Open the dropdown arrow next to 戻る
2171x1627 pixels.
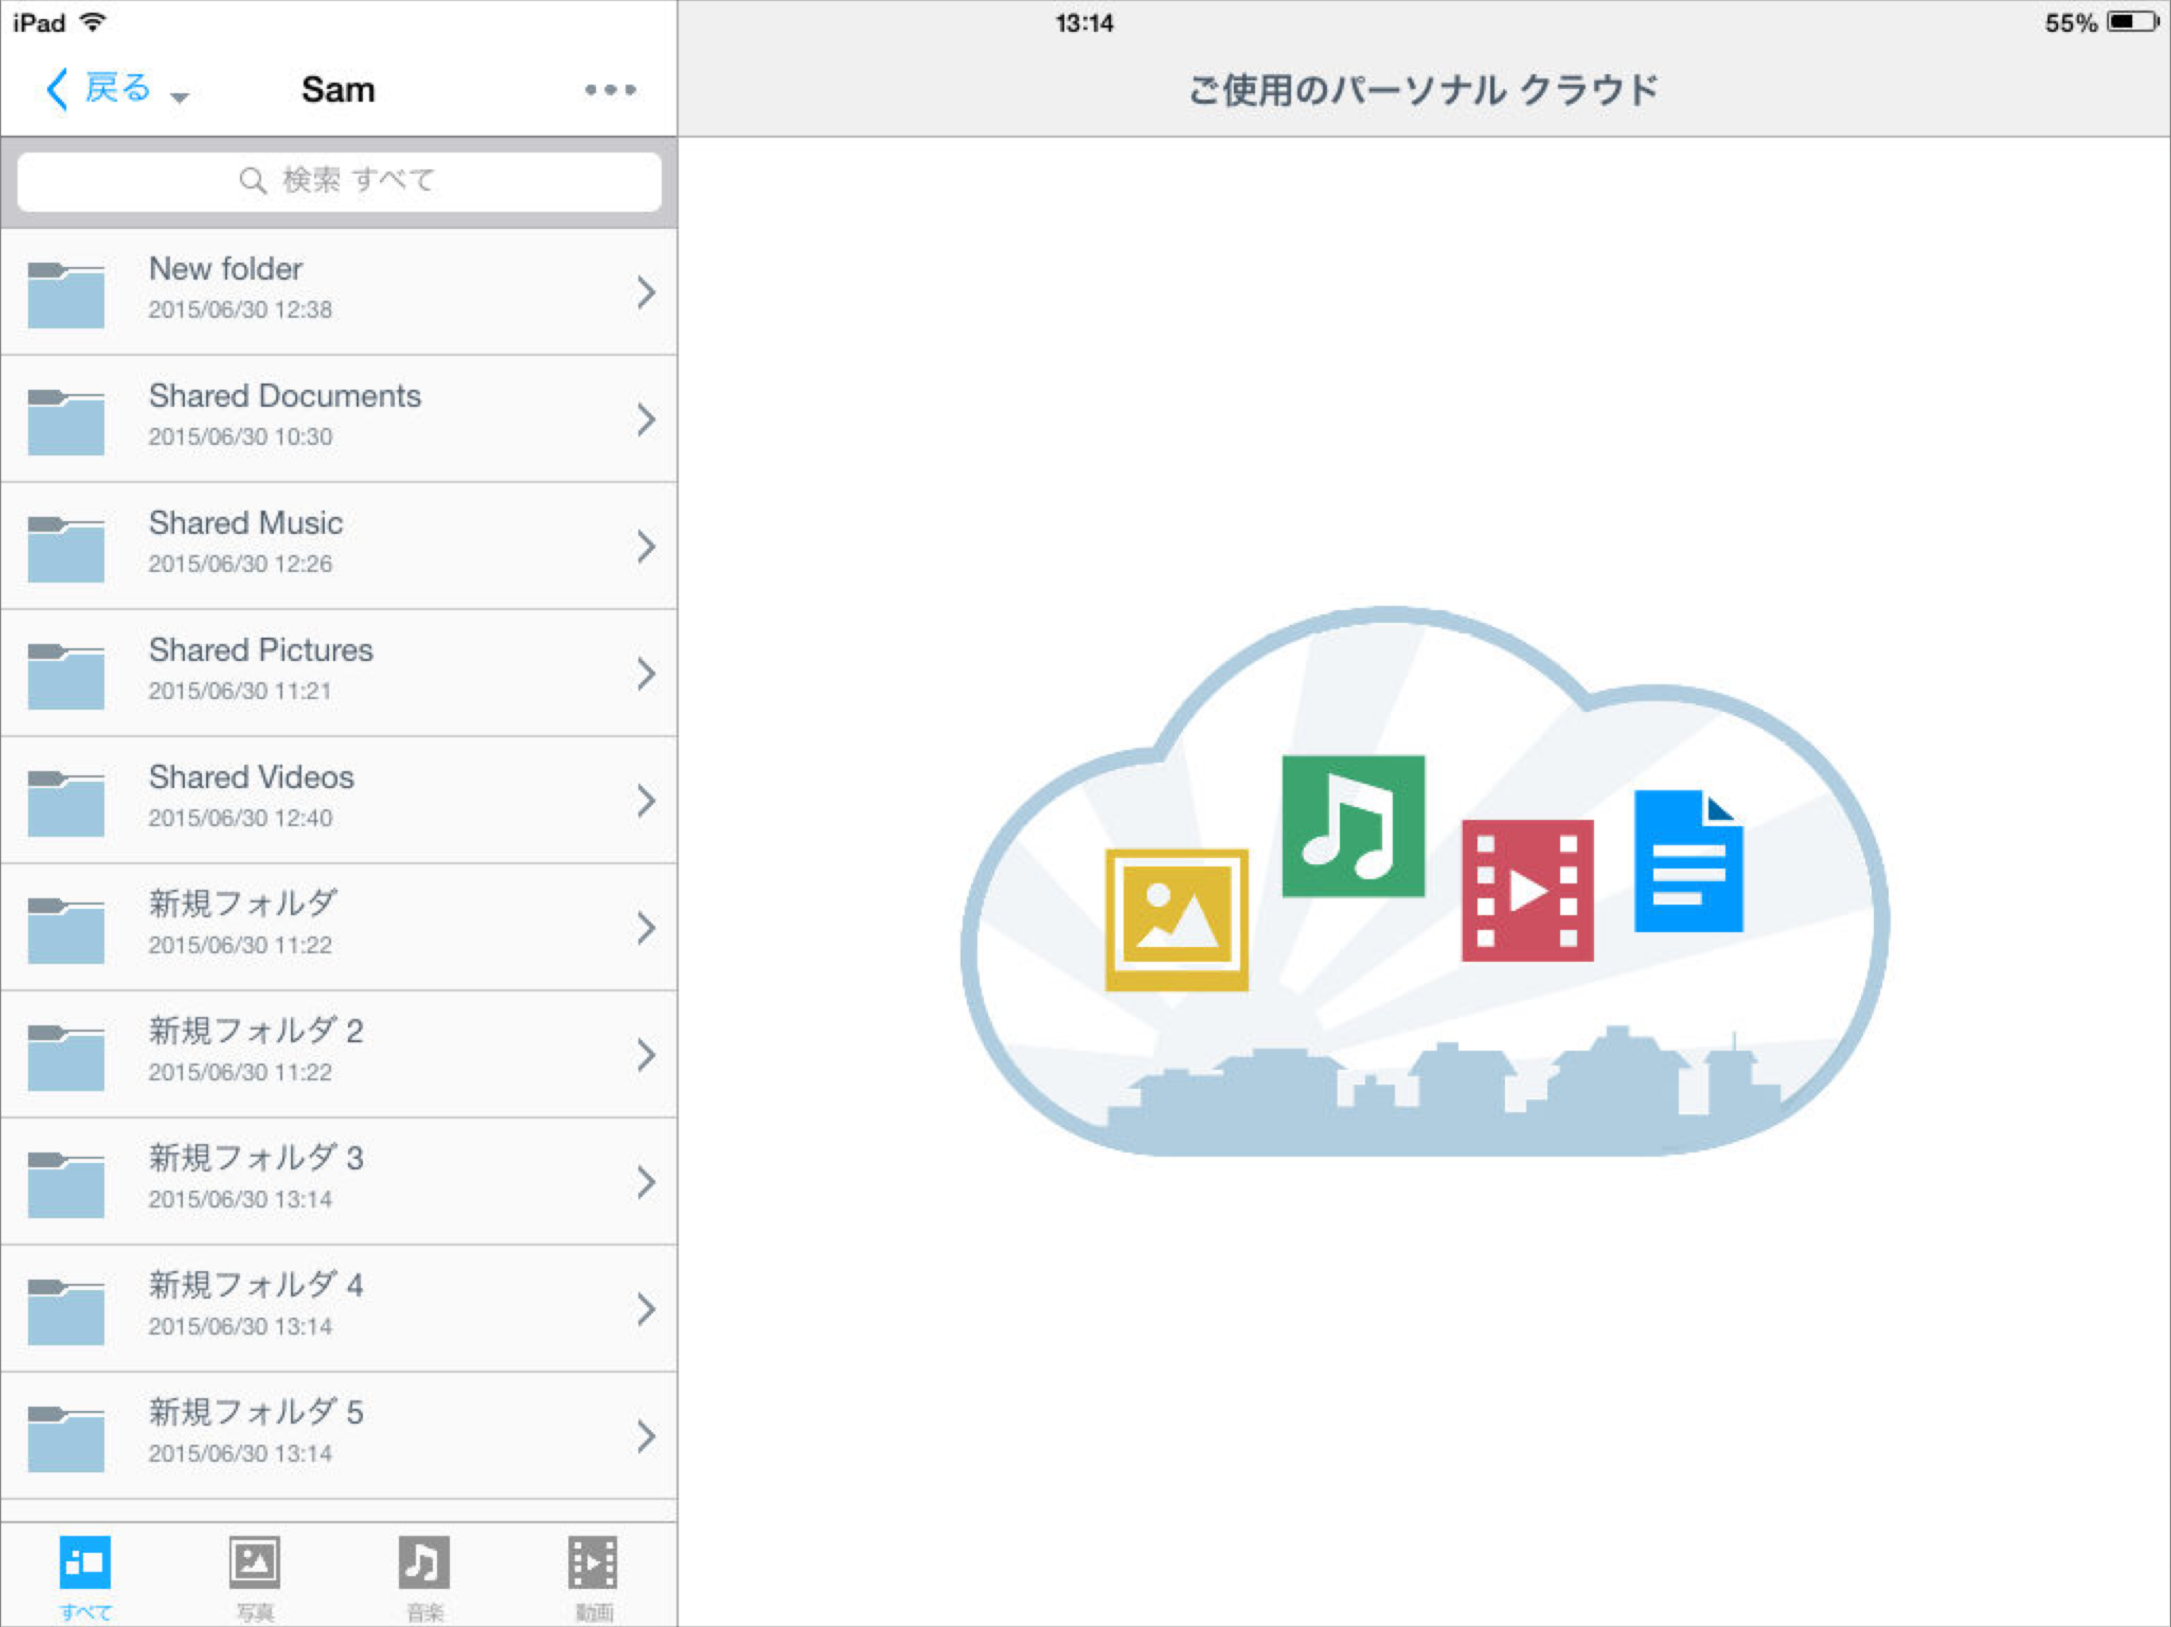coord(180,97)
